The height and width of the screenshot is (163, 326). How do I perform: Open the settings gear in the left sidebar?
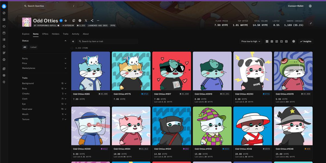coord(4,75)
